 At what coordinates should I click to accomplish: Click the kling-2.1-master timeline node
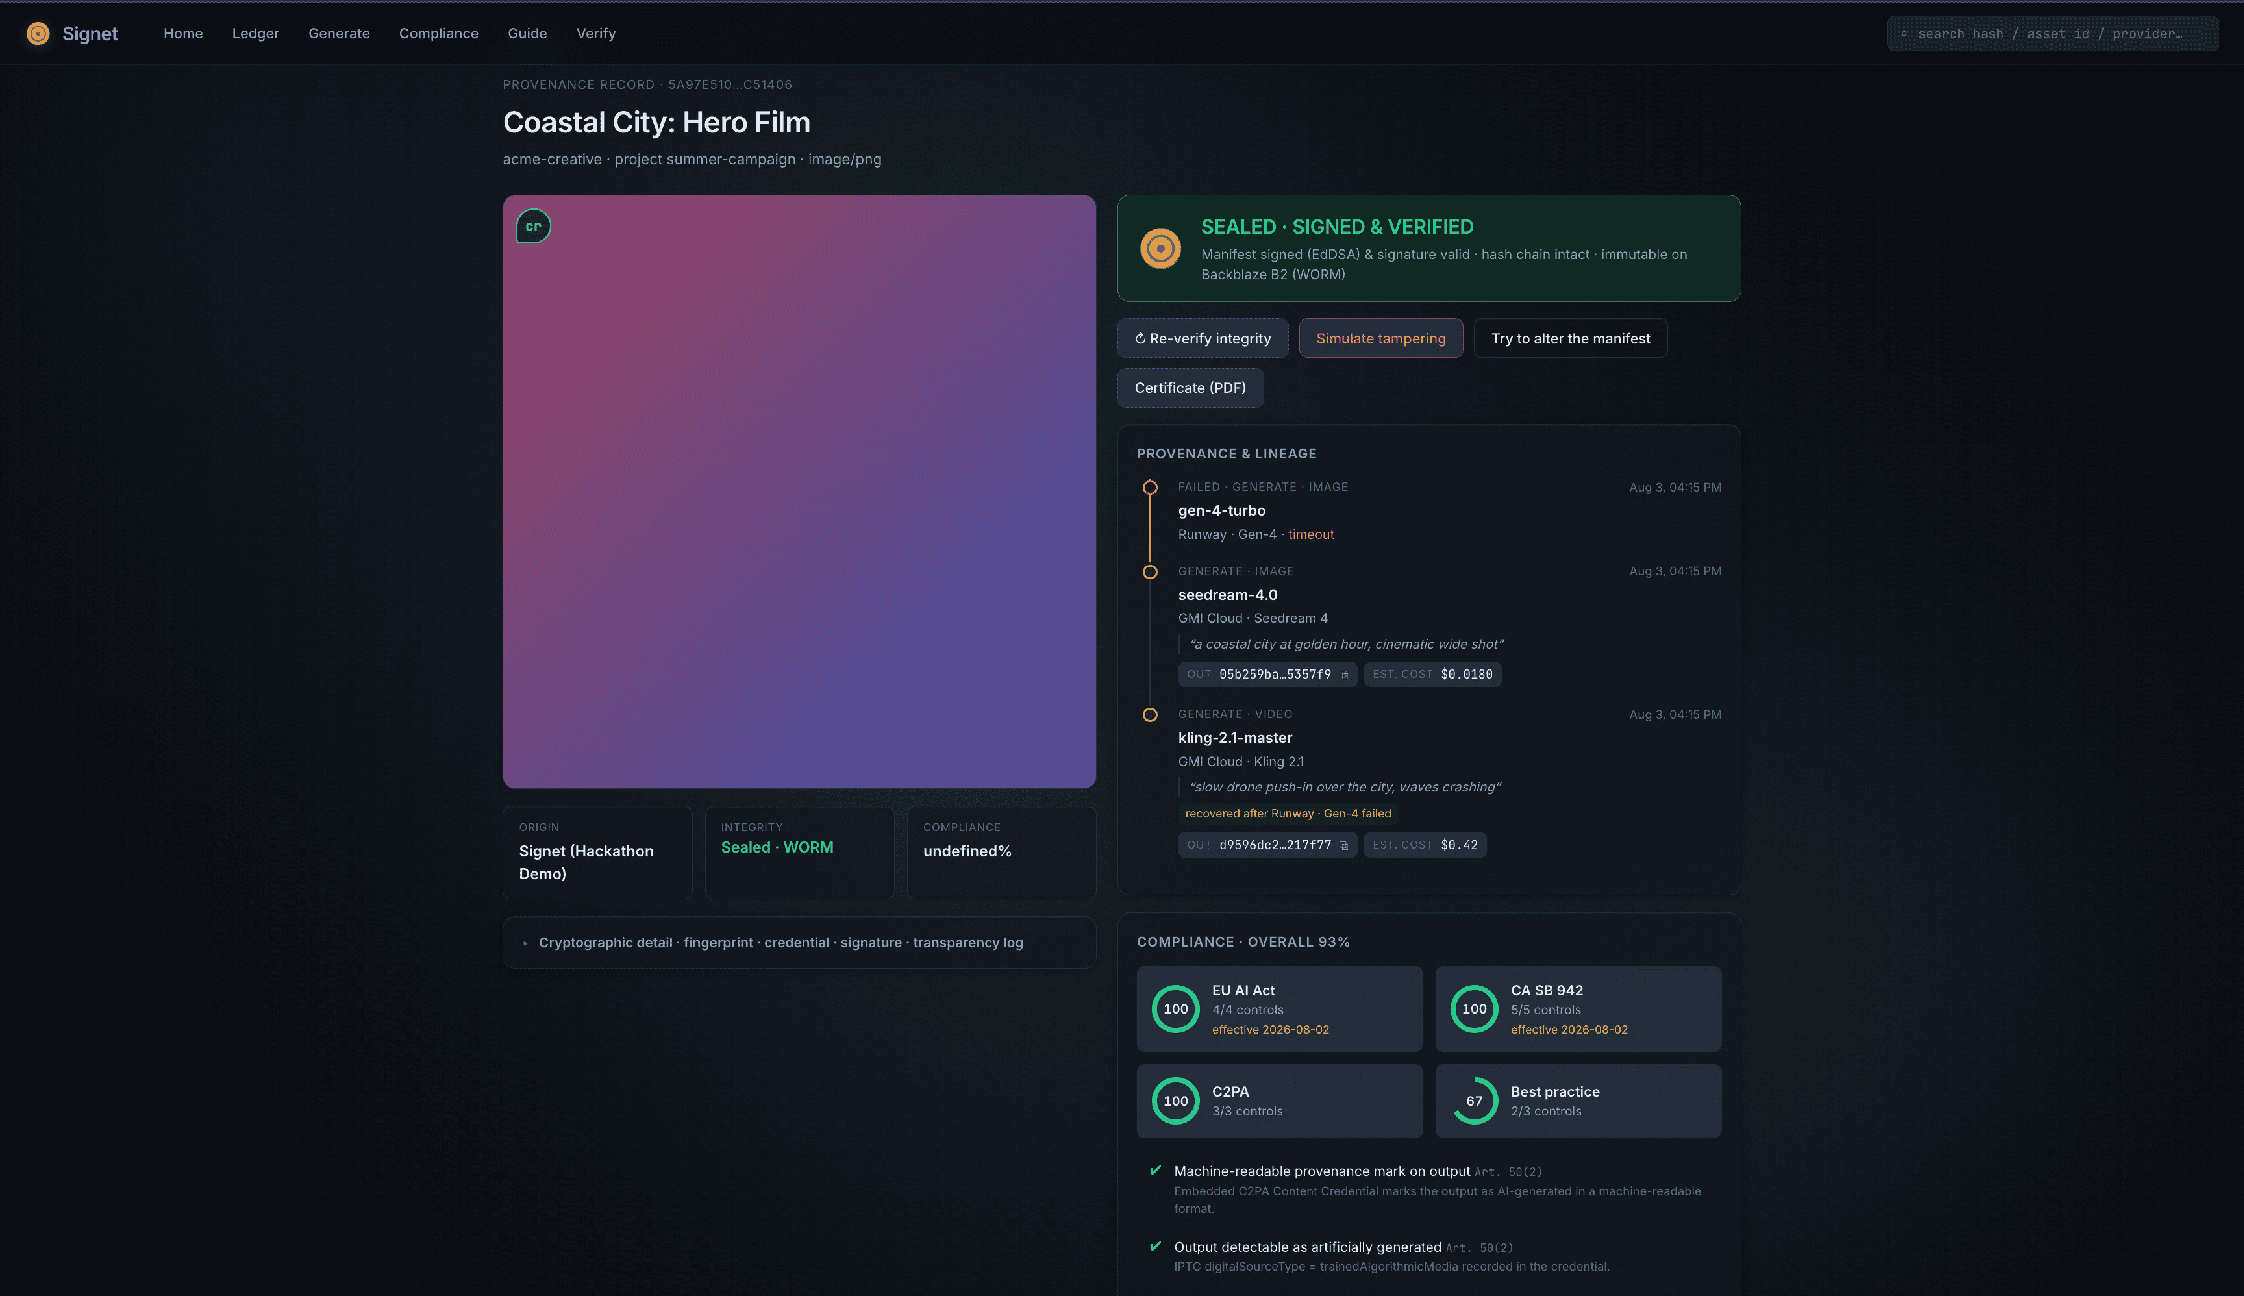pos(1150,715)
